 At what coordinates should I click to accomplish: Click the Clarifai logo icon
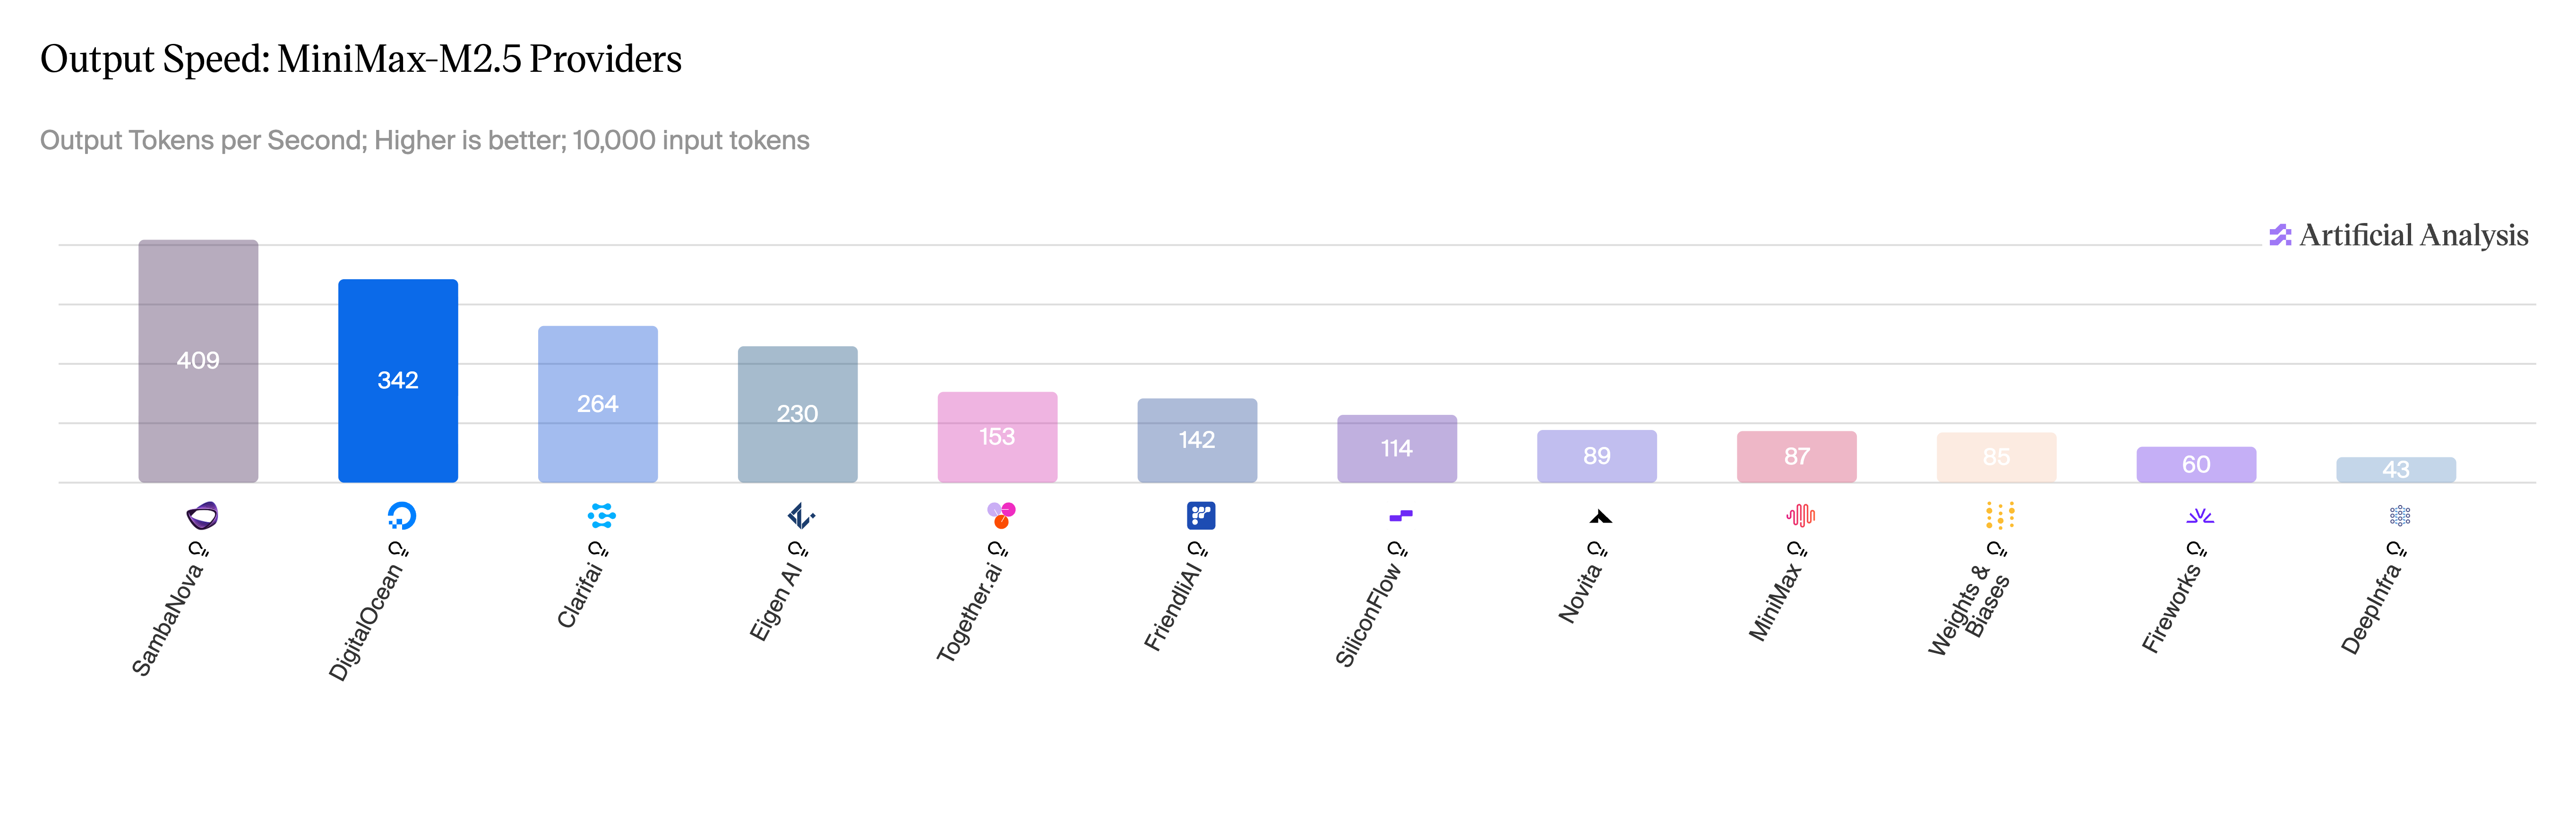click(601, 515)
